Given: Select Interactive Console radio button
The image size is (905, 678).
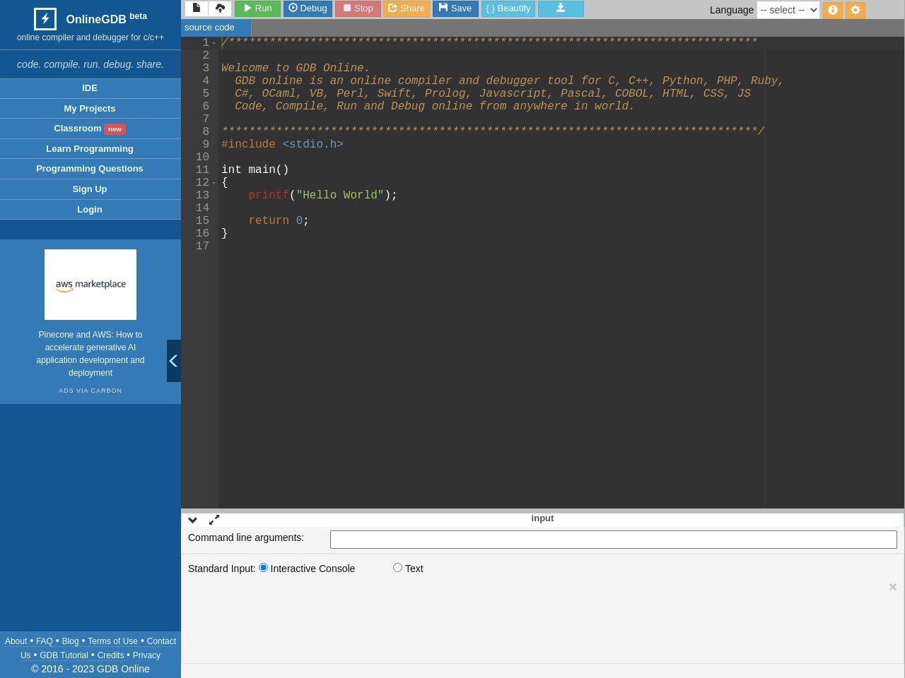Looking at the screenshot, I should pyautogui.click(x=264, y=568).
